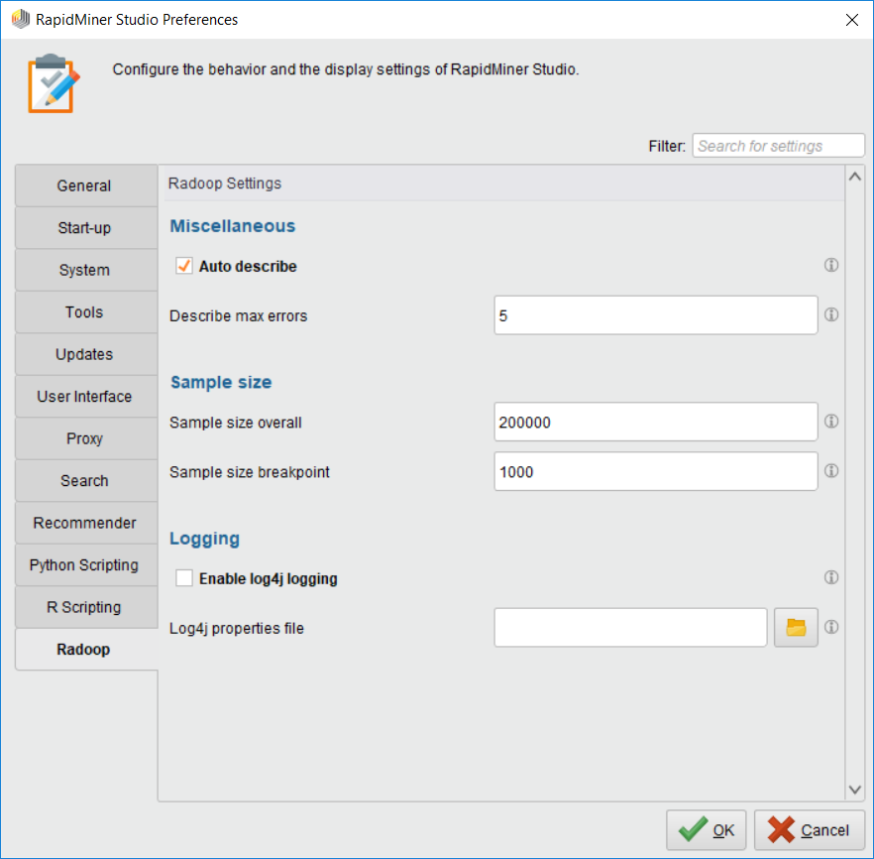
Task: Click the scrollbar down arrow
Action: [x=854, y=790]
